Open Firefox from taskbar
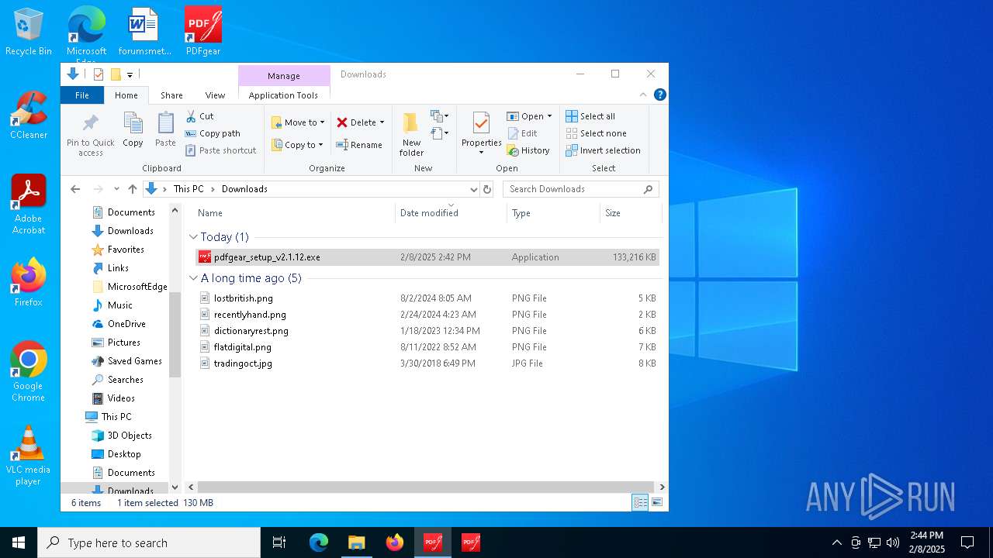The image size is (993, 558). tap(395, 542)
